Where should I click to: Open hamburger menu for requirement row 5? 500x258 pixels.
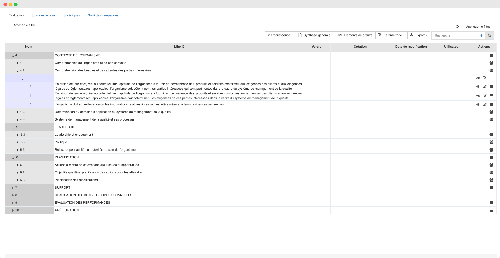(491, 104)
